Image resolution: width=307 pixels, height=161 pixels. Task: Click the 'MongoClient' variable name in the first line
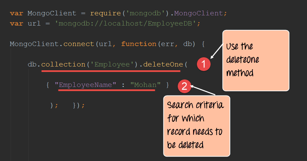click(x=52, y=13)
